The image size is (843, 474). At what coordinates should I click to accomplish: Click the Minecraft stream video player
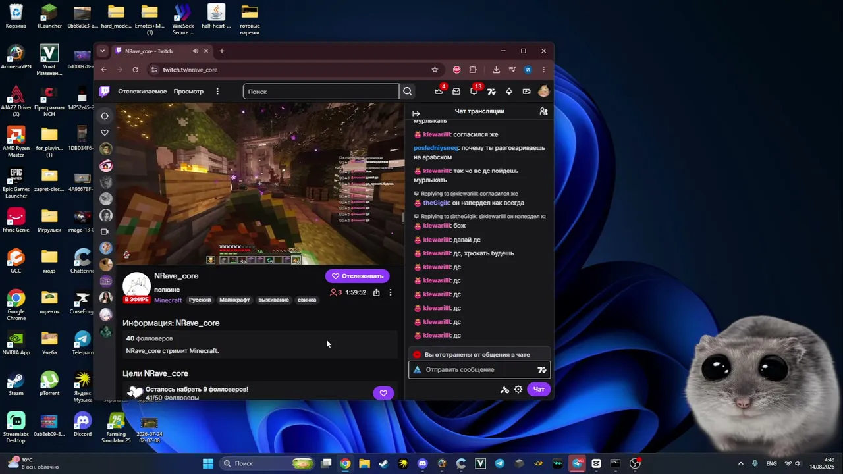[x=260, y=184]
